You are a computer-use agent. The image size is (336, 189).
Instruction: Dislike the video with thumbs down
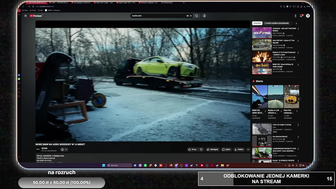click(x=201, y=149)
